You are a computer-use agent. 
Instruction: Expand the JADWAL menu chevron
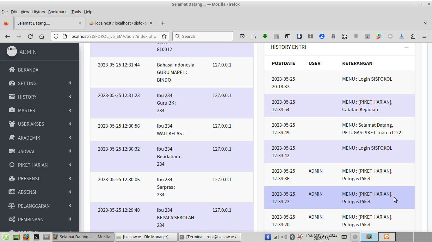click(x=70, y=151)
